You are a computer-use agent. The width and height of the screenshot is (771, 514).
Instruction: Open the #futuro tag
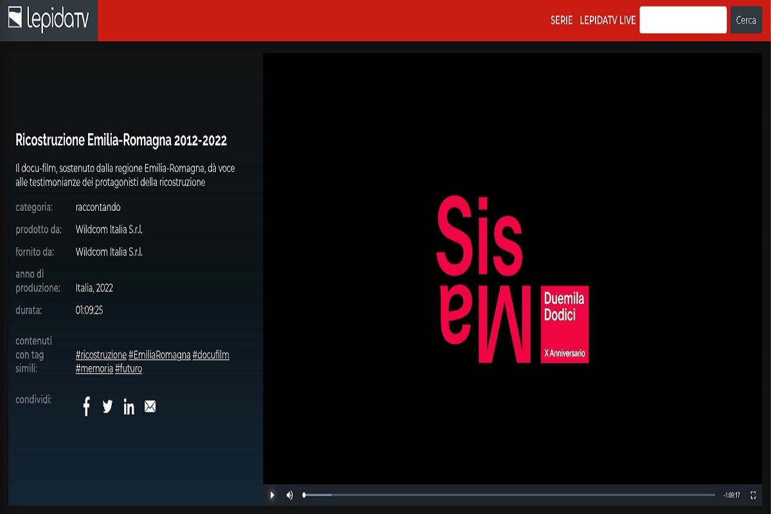coord(128,369)
